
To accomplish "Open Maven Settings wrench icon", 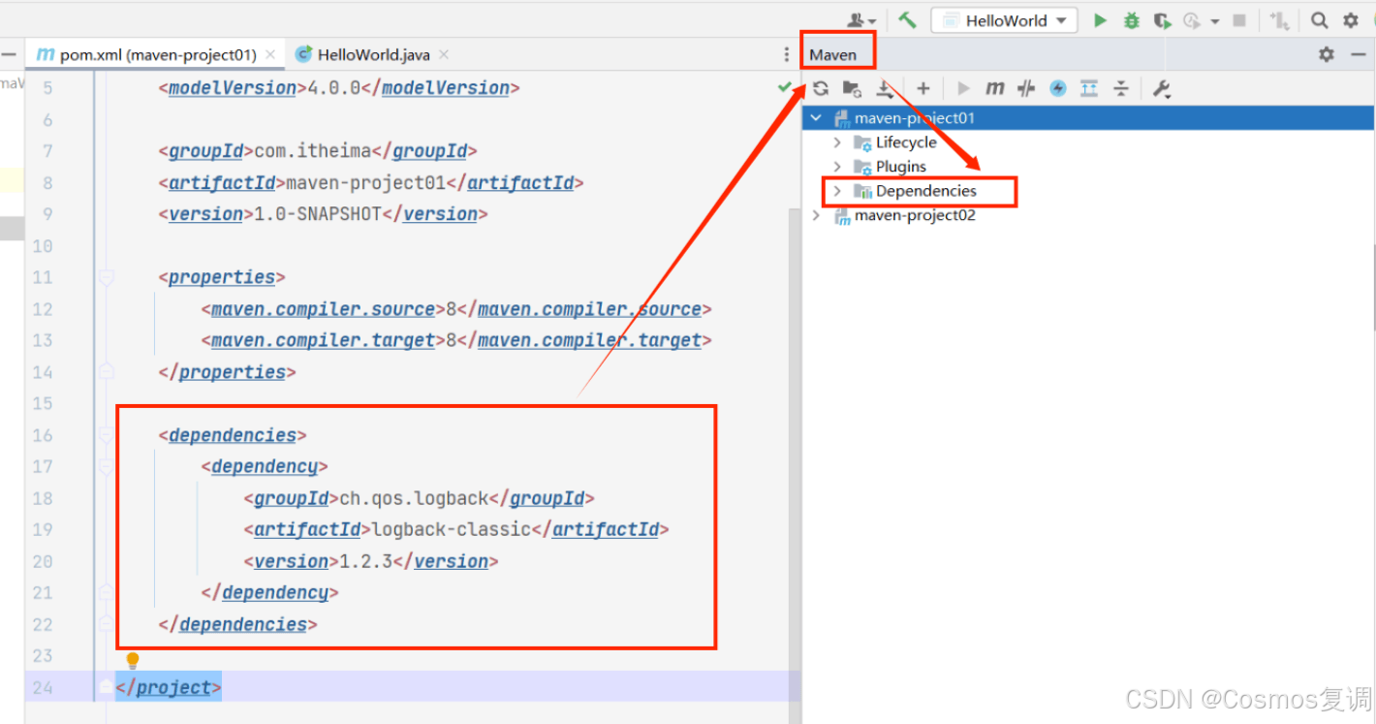I will [x=1162, y=88].
